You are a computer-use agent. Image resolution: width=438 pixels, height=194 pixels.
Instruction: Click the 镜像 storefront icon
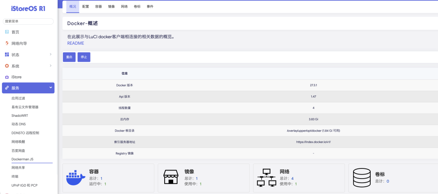pyautogui.click(x=171, y=177)
